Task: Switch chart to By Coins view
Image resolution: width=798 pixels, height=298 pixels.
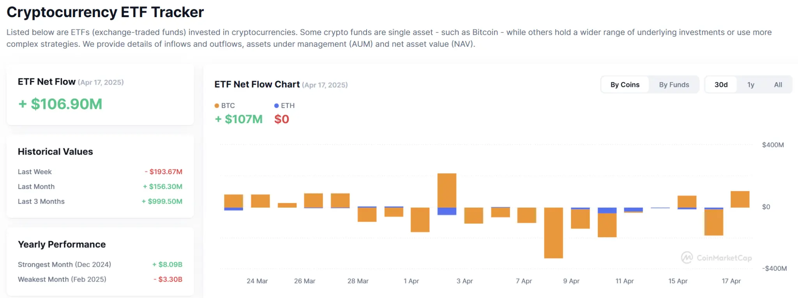Action: pos(625,85)
